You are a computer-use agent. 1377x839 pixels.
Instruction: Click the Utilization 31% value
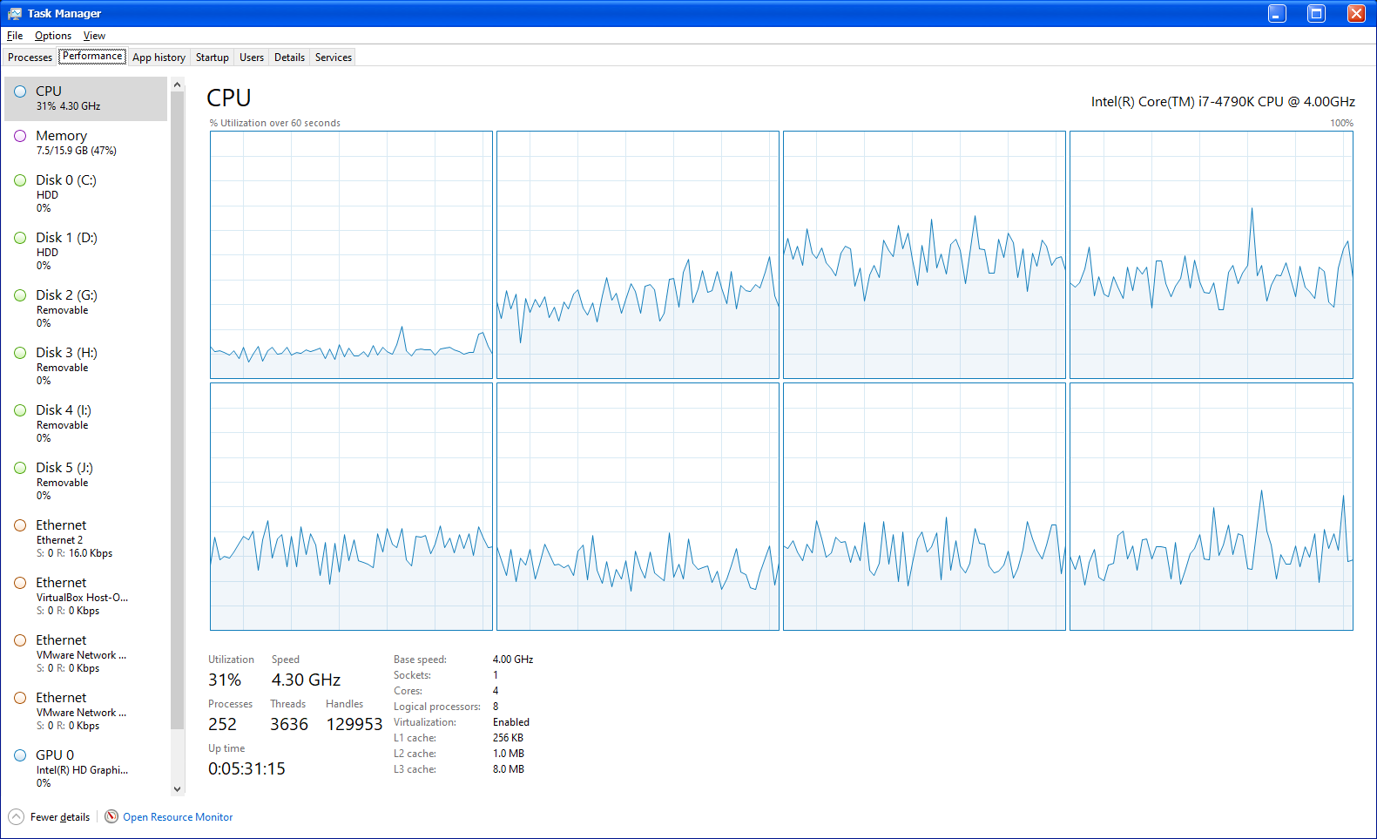coord(225,680)
